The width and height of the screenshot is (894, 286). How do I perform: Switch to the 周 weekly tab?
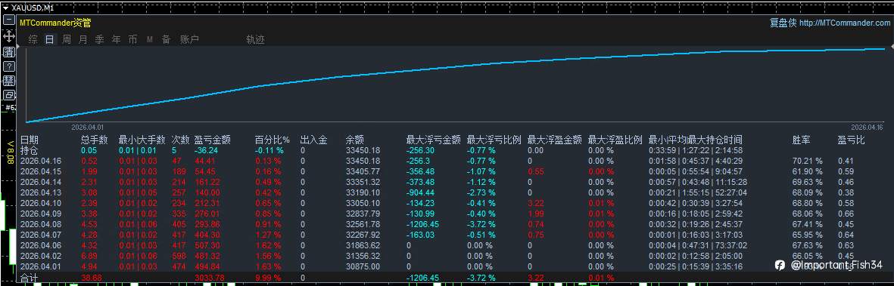coord(67,40)
